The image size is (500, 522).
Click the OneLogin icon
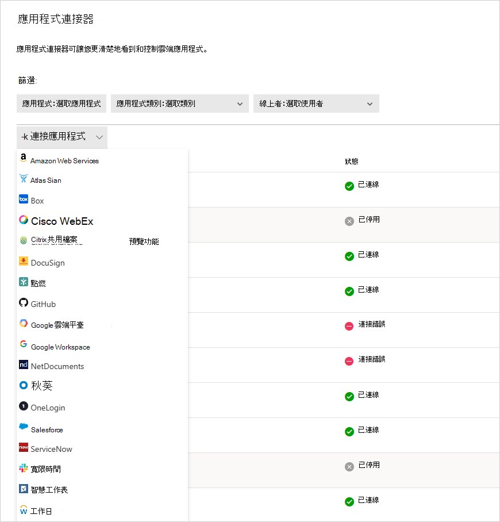pos(22,407)
